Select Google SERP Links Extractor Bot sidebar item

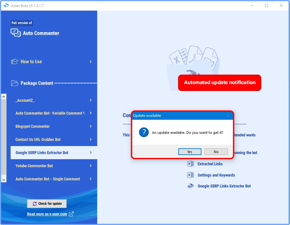click(54, 152)
